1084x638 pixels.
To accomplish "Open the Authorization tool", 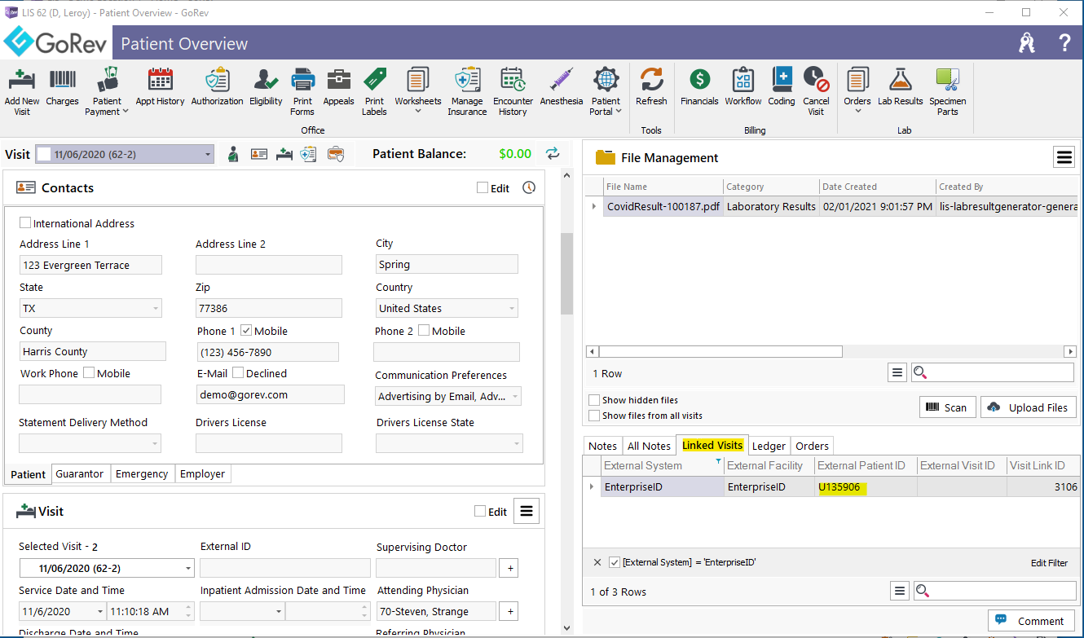I will (217, 87).
